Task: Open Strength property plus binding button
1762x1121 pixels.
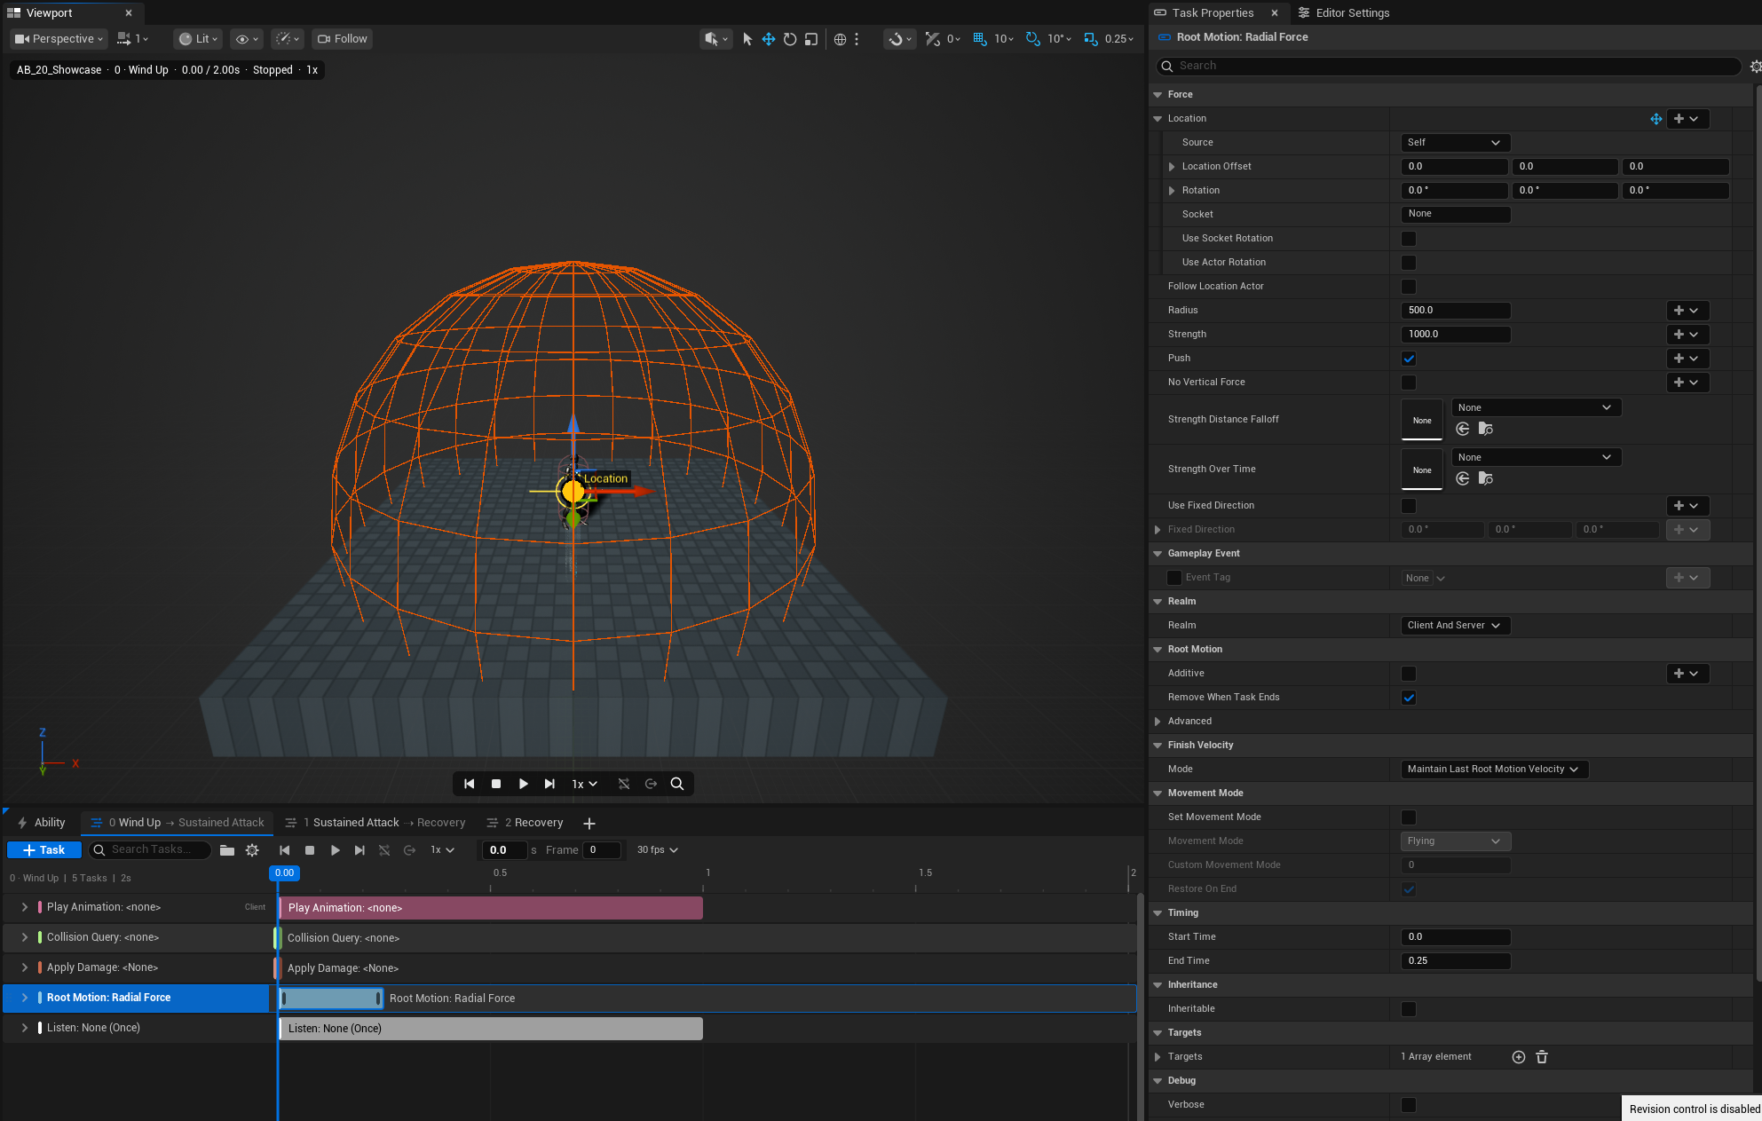Action: pyautogui.click(x=1687, y=335)
